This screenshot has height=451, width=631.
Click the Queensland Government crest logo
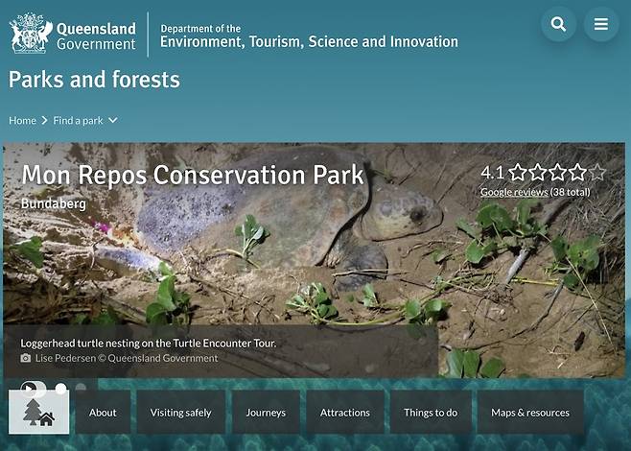click(29, 33)
